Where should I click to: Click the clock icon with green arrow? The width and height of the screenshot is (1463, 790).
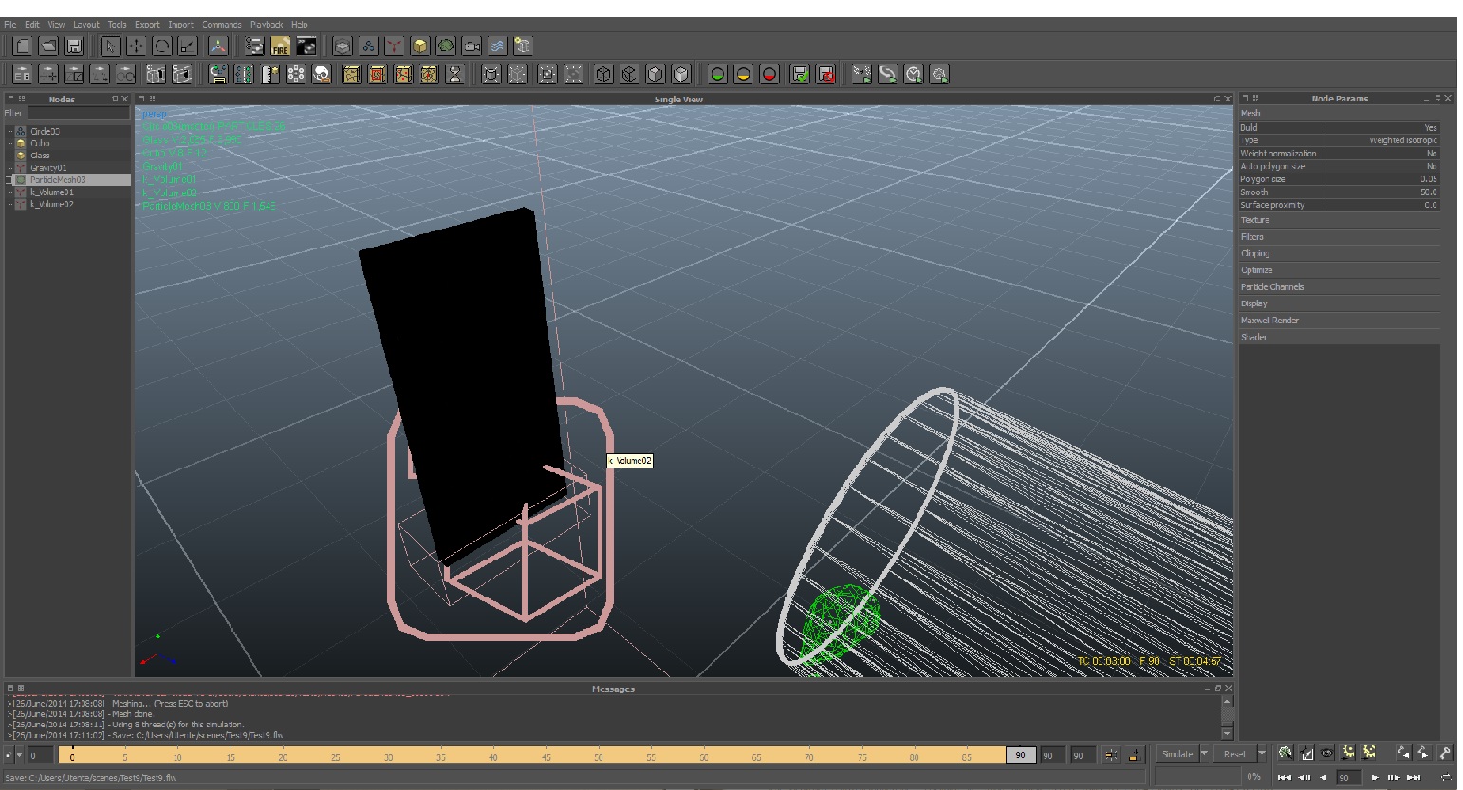914,74
